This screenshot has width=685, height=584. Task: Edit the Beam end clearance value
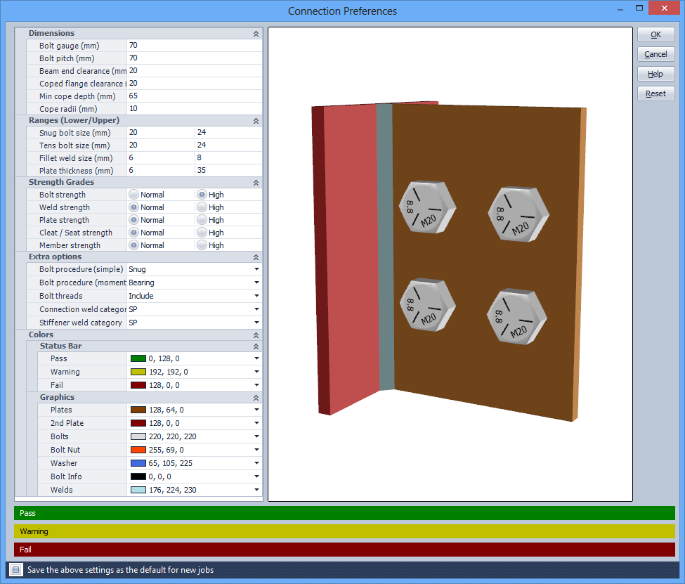click(195, 70)
